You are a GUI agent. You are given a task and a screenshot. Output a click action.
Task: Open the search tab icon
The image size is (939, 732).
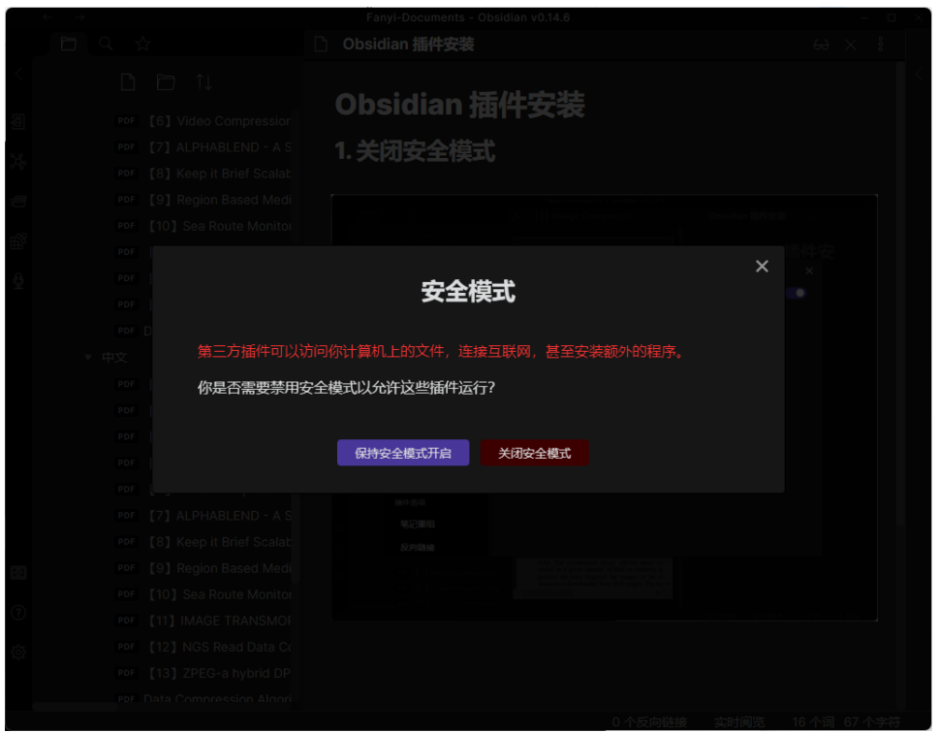106,44
